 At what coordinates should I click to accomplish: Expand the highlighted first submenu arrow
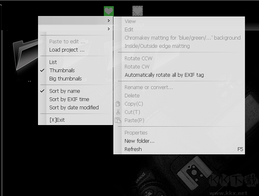[108, 20]
